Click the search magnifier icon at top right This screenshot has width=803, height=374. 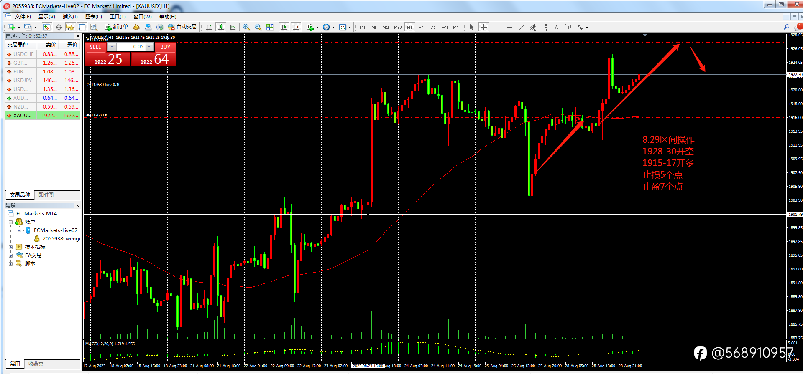(786, 27)
